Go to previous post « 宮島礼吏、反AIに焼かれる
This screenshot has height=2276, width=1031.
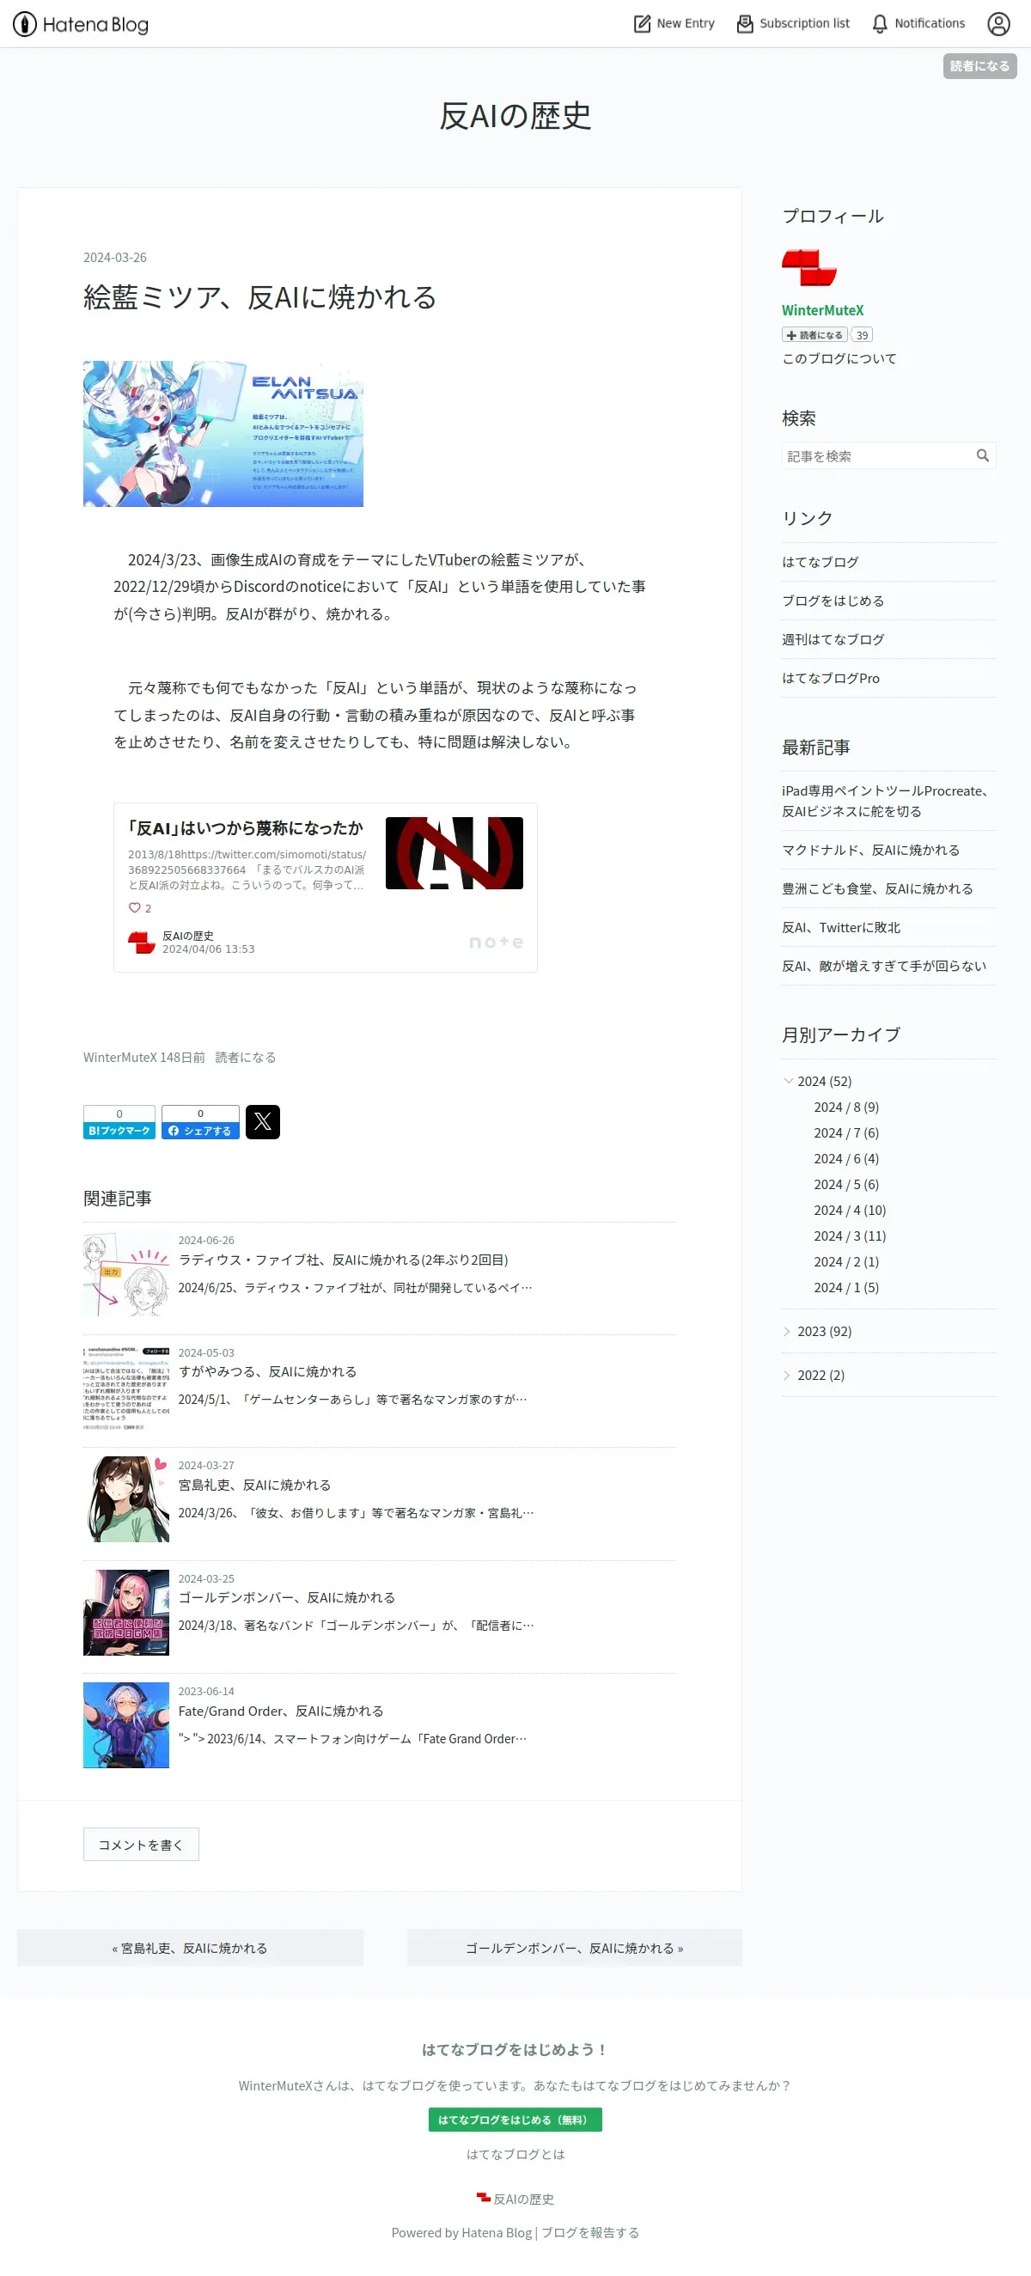(189, 1947)
